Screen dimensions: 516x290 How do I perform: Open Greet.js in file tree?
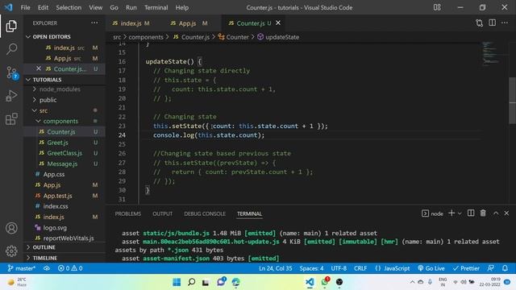point(57,143)
